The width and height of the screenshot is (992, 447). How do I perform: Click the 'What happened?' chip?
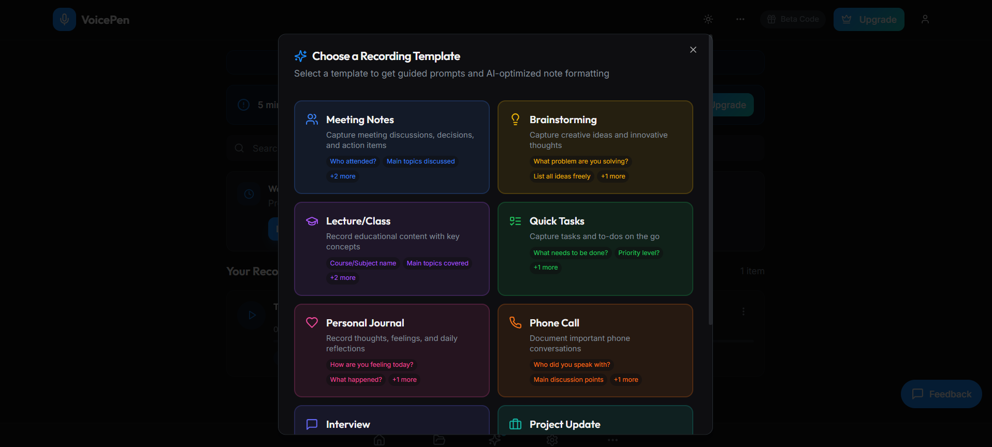click(356, 380)
